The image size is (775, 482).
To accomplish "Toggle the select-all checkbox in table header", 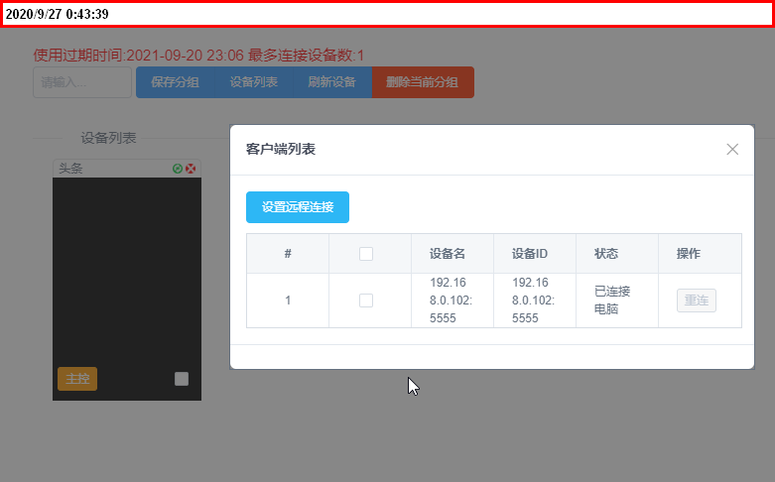I will click(366, 253).
